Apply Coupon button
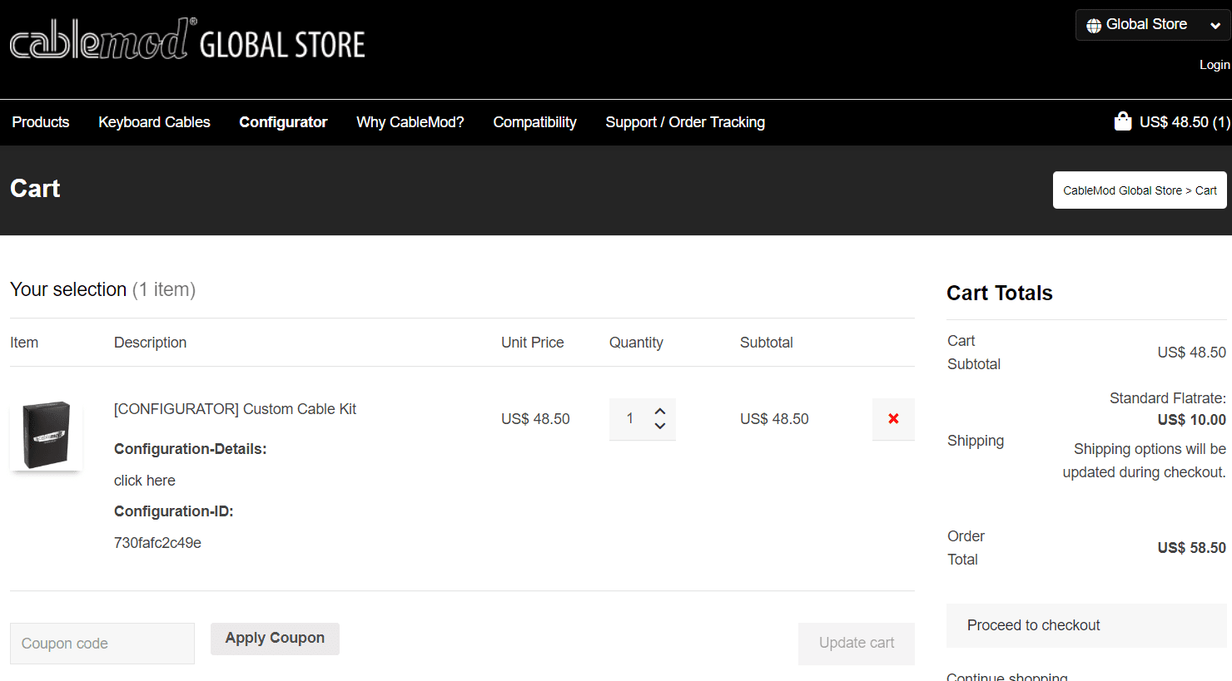The image size is (1232, 681). point(275,639)
